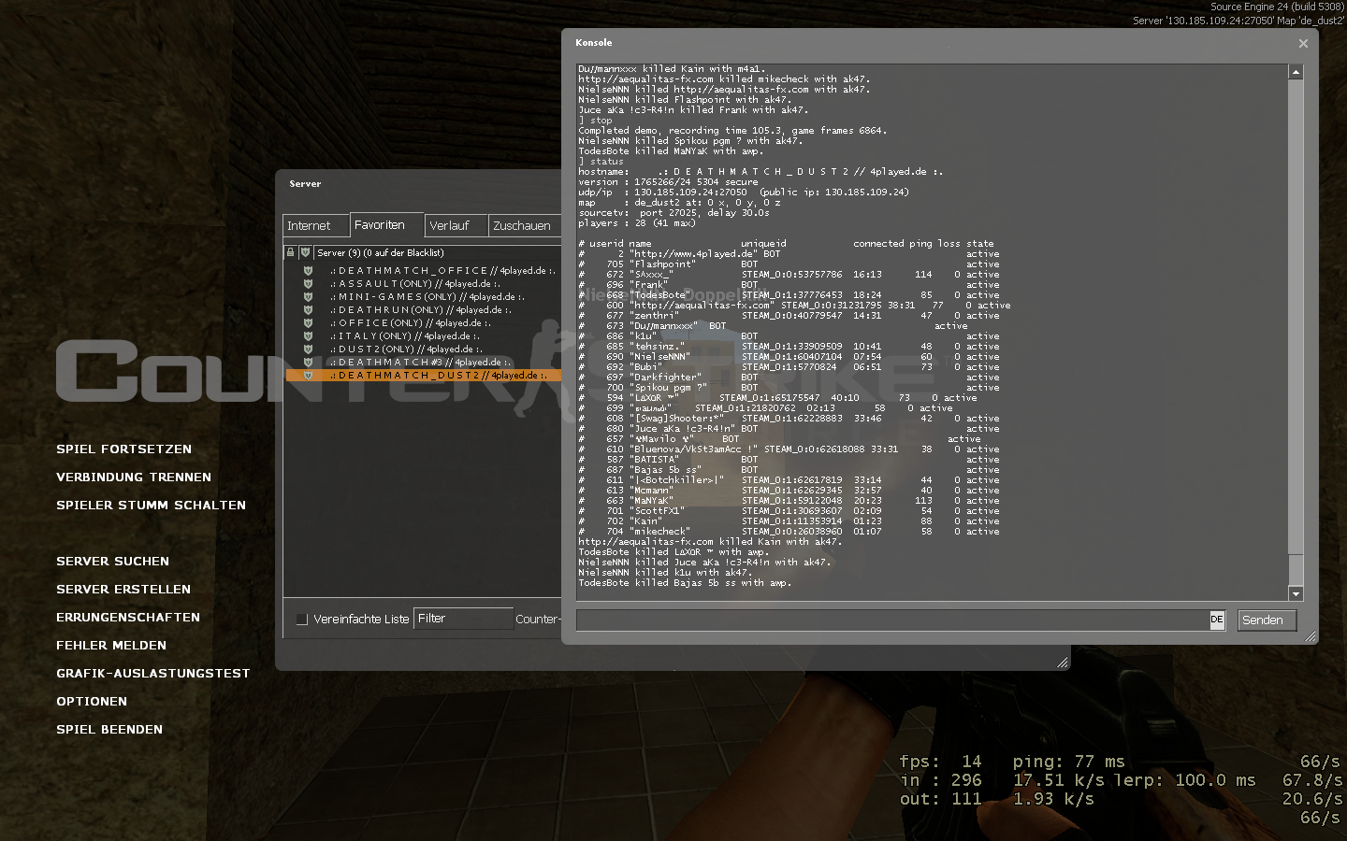Click shield icon of DEATHRUN (ONLY) server
Screen dimensions: 1347x841
click(308, 310)
